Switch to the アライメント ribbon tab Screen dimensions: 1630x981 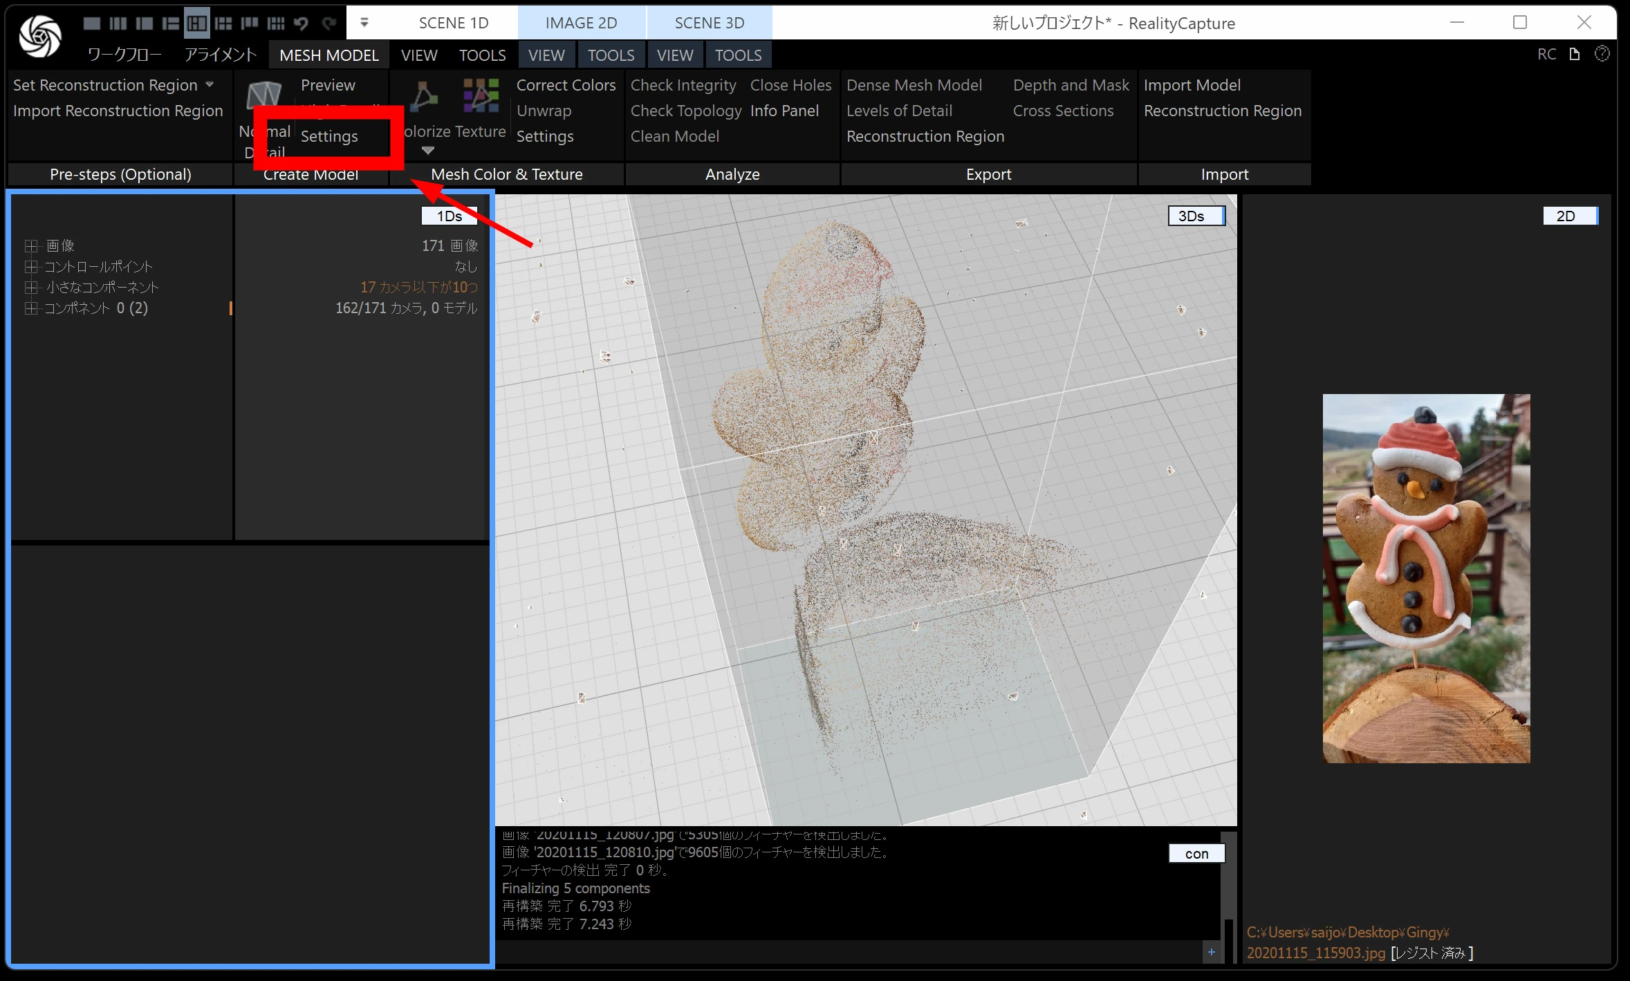point(220,55)
